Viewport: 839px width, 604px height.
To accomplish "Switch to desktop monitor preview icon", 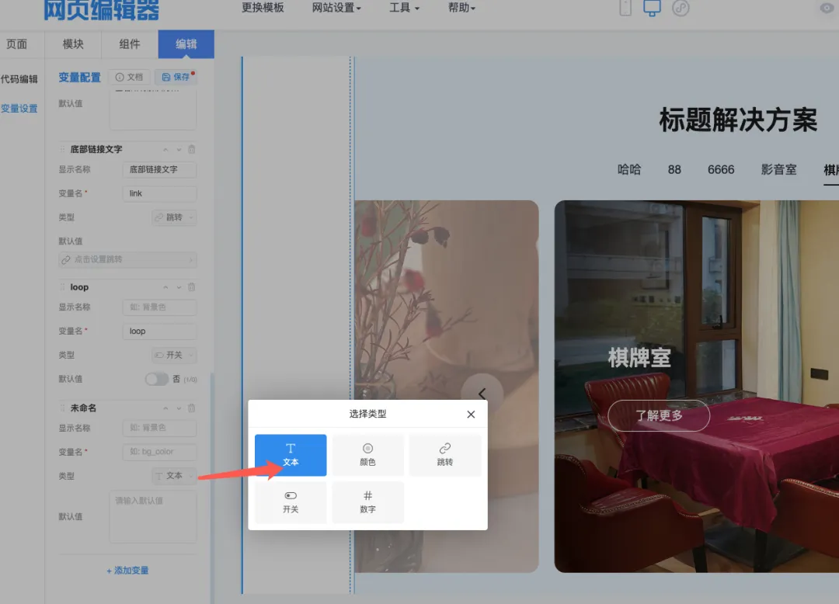I will (x=652, y=8).
